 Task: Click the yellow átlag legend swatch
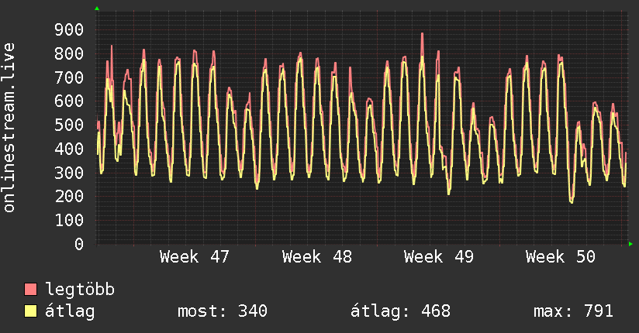pyautogui.click(x=30, y=311)
